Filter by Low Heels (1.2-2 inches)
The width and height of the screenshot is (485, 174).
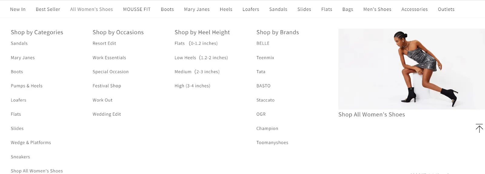pos(201,58)
